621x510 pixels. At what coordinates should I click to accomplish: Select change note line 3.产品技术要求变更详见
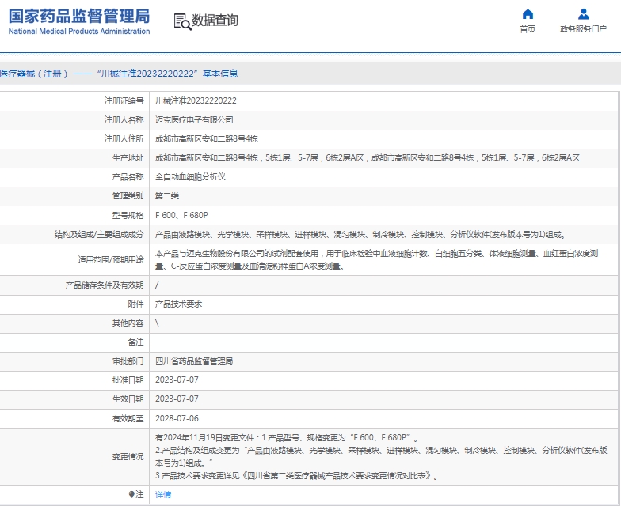(297, 476)
